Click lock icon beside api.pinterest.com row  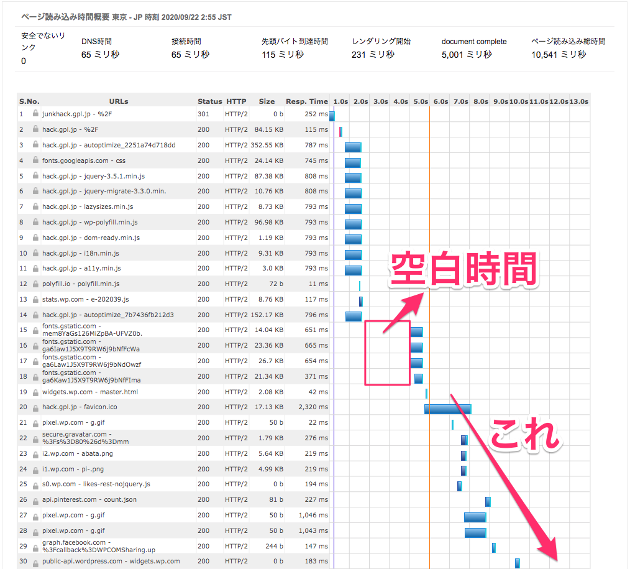coord(36,499)
